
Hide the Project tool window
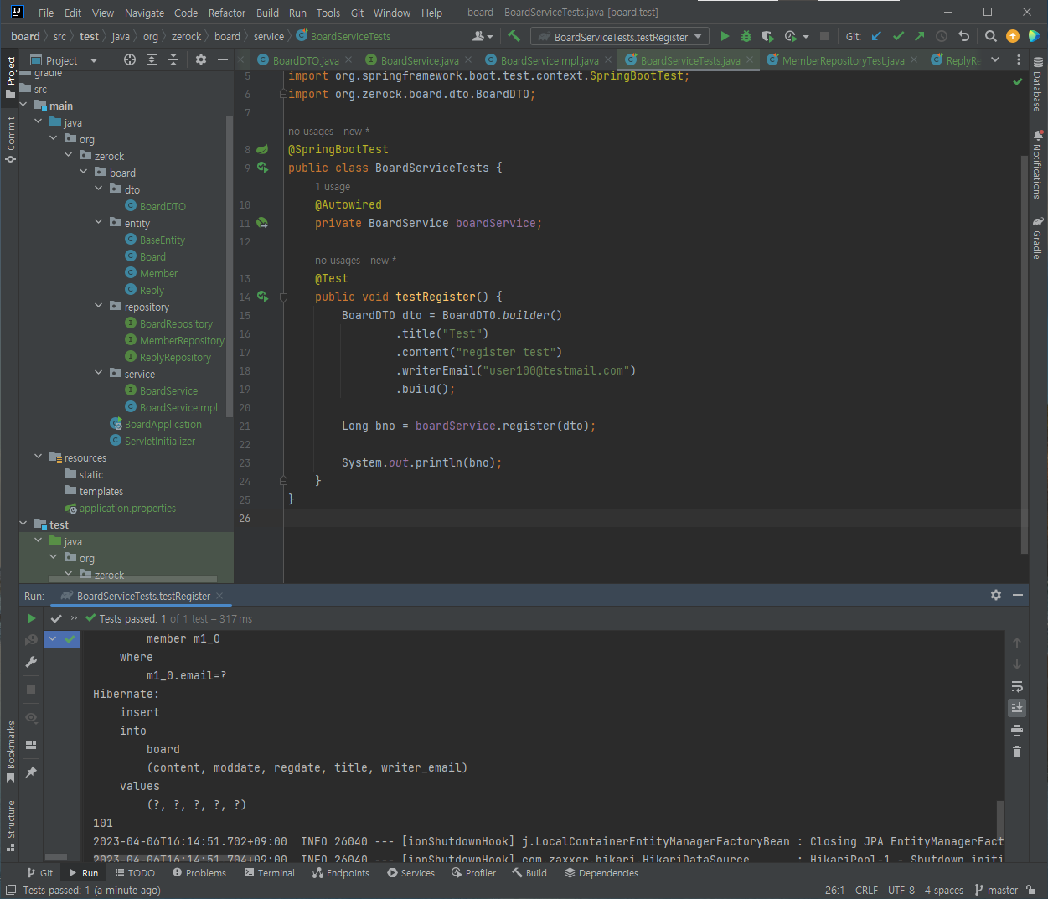[x=223, y=59]
